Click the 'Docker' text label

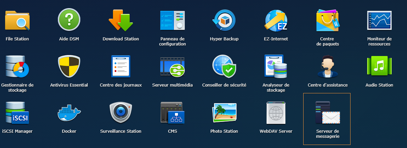click(69, 131)
